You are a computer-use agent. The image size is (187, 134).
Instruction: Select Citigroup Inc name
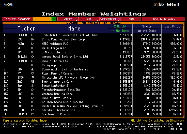52,65
